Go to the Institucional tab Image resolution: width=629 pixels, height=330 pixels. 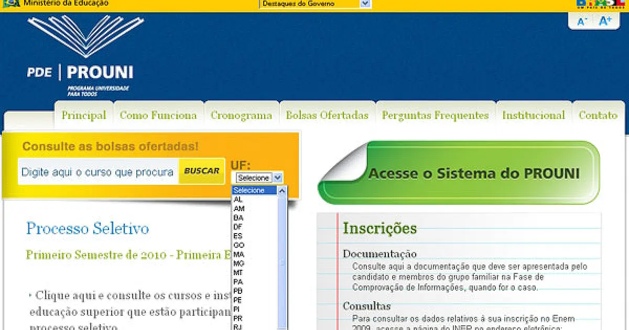tap(534, 115)
